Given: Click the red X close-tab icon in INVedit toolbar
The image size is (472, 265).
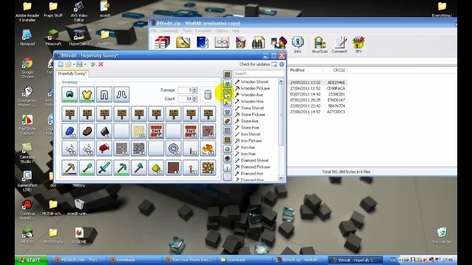Looking at the screenshot, I should [101, 64].
